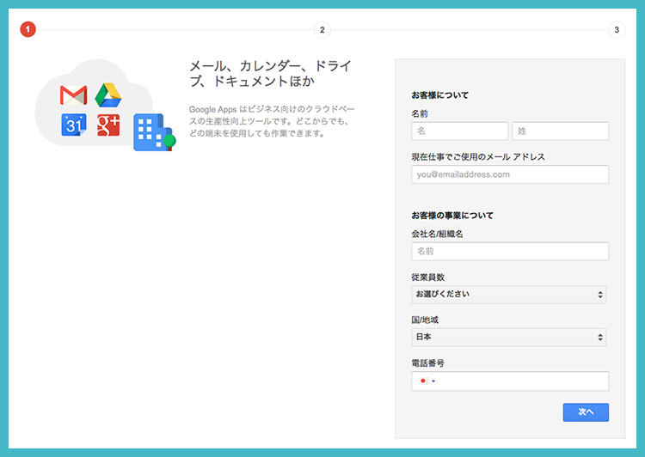Screen dimensions: 645x457
Task: Click the work email address field
Action: (x=510, y=174)
